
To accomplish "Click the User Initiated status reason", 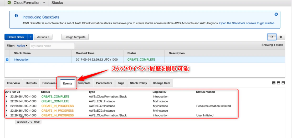I will click(x=205, y=116).
